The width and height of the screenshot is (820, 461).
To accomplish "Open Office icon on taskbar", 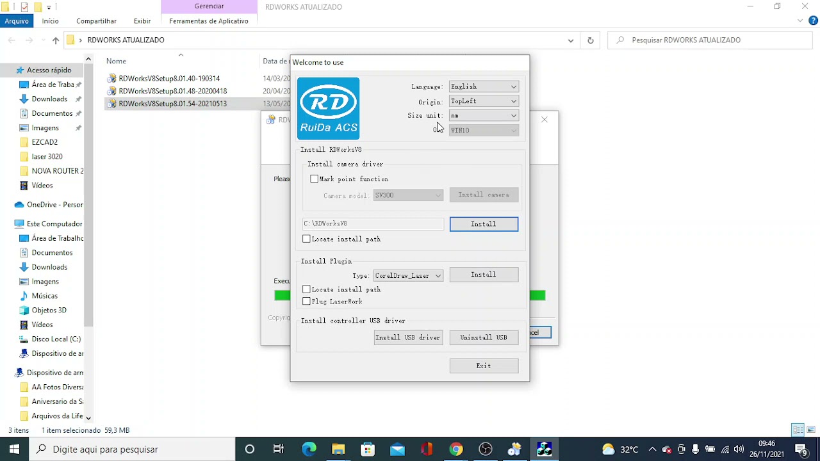I will coord(427,449).
